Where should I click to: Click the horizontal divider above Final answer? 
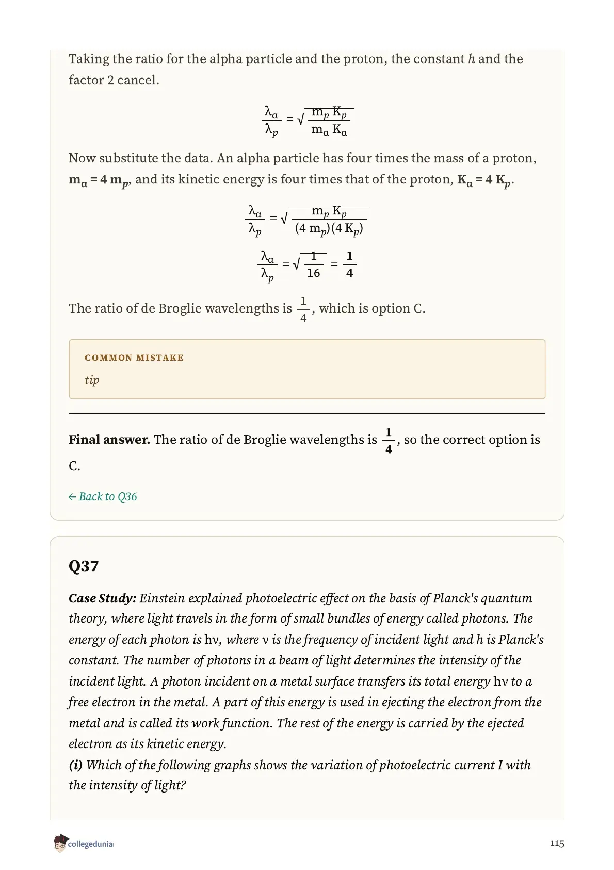pos(307,413)
